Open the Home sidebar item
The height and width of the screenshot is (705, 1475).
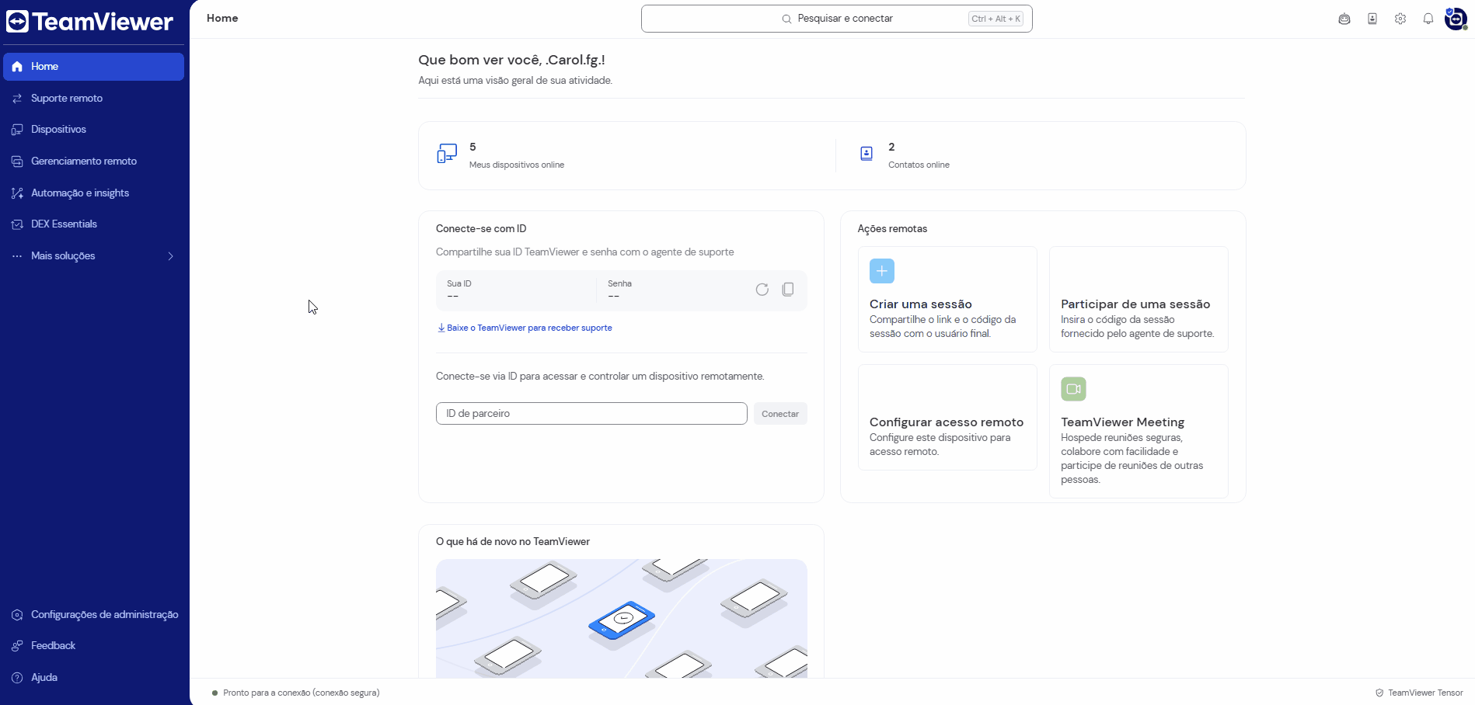[93, 67]
